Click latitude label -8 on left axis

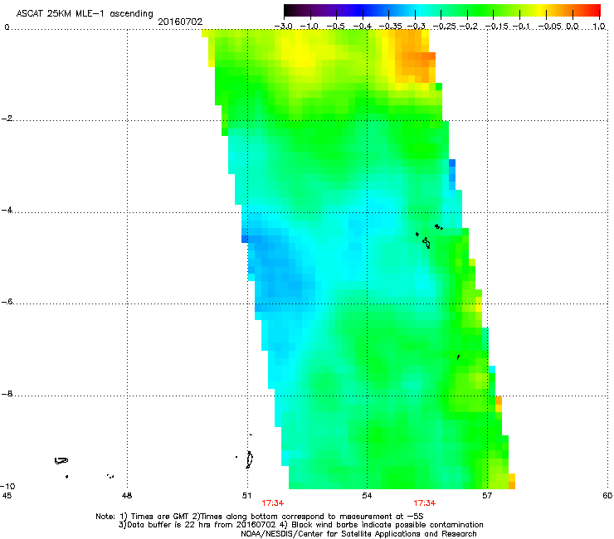(7, 394)
